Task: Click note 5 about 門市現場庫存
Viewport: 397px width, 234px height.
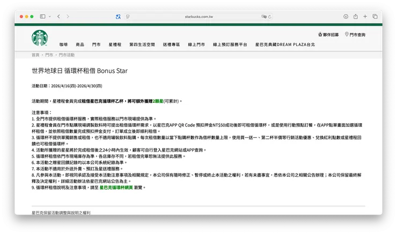Action: pyautogui.click(x=108, y=156)
